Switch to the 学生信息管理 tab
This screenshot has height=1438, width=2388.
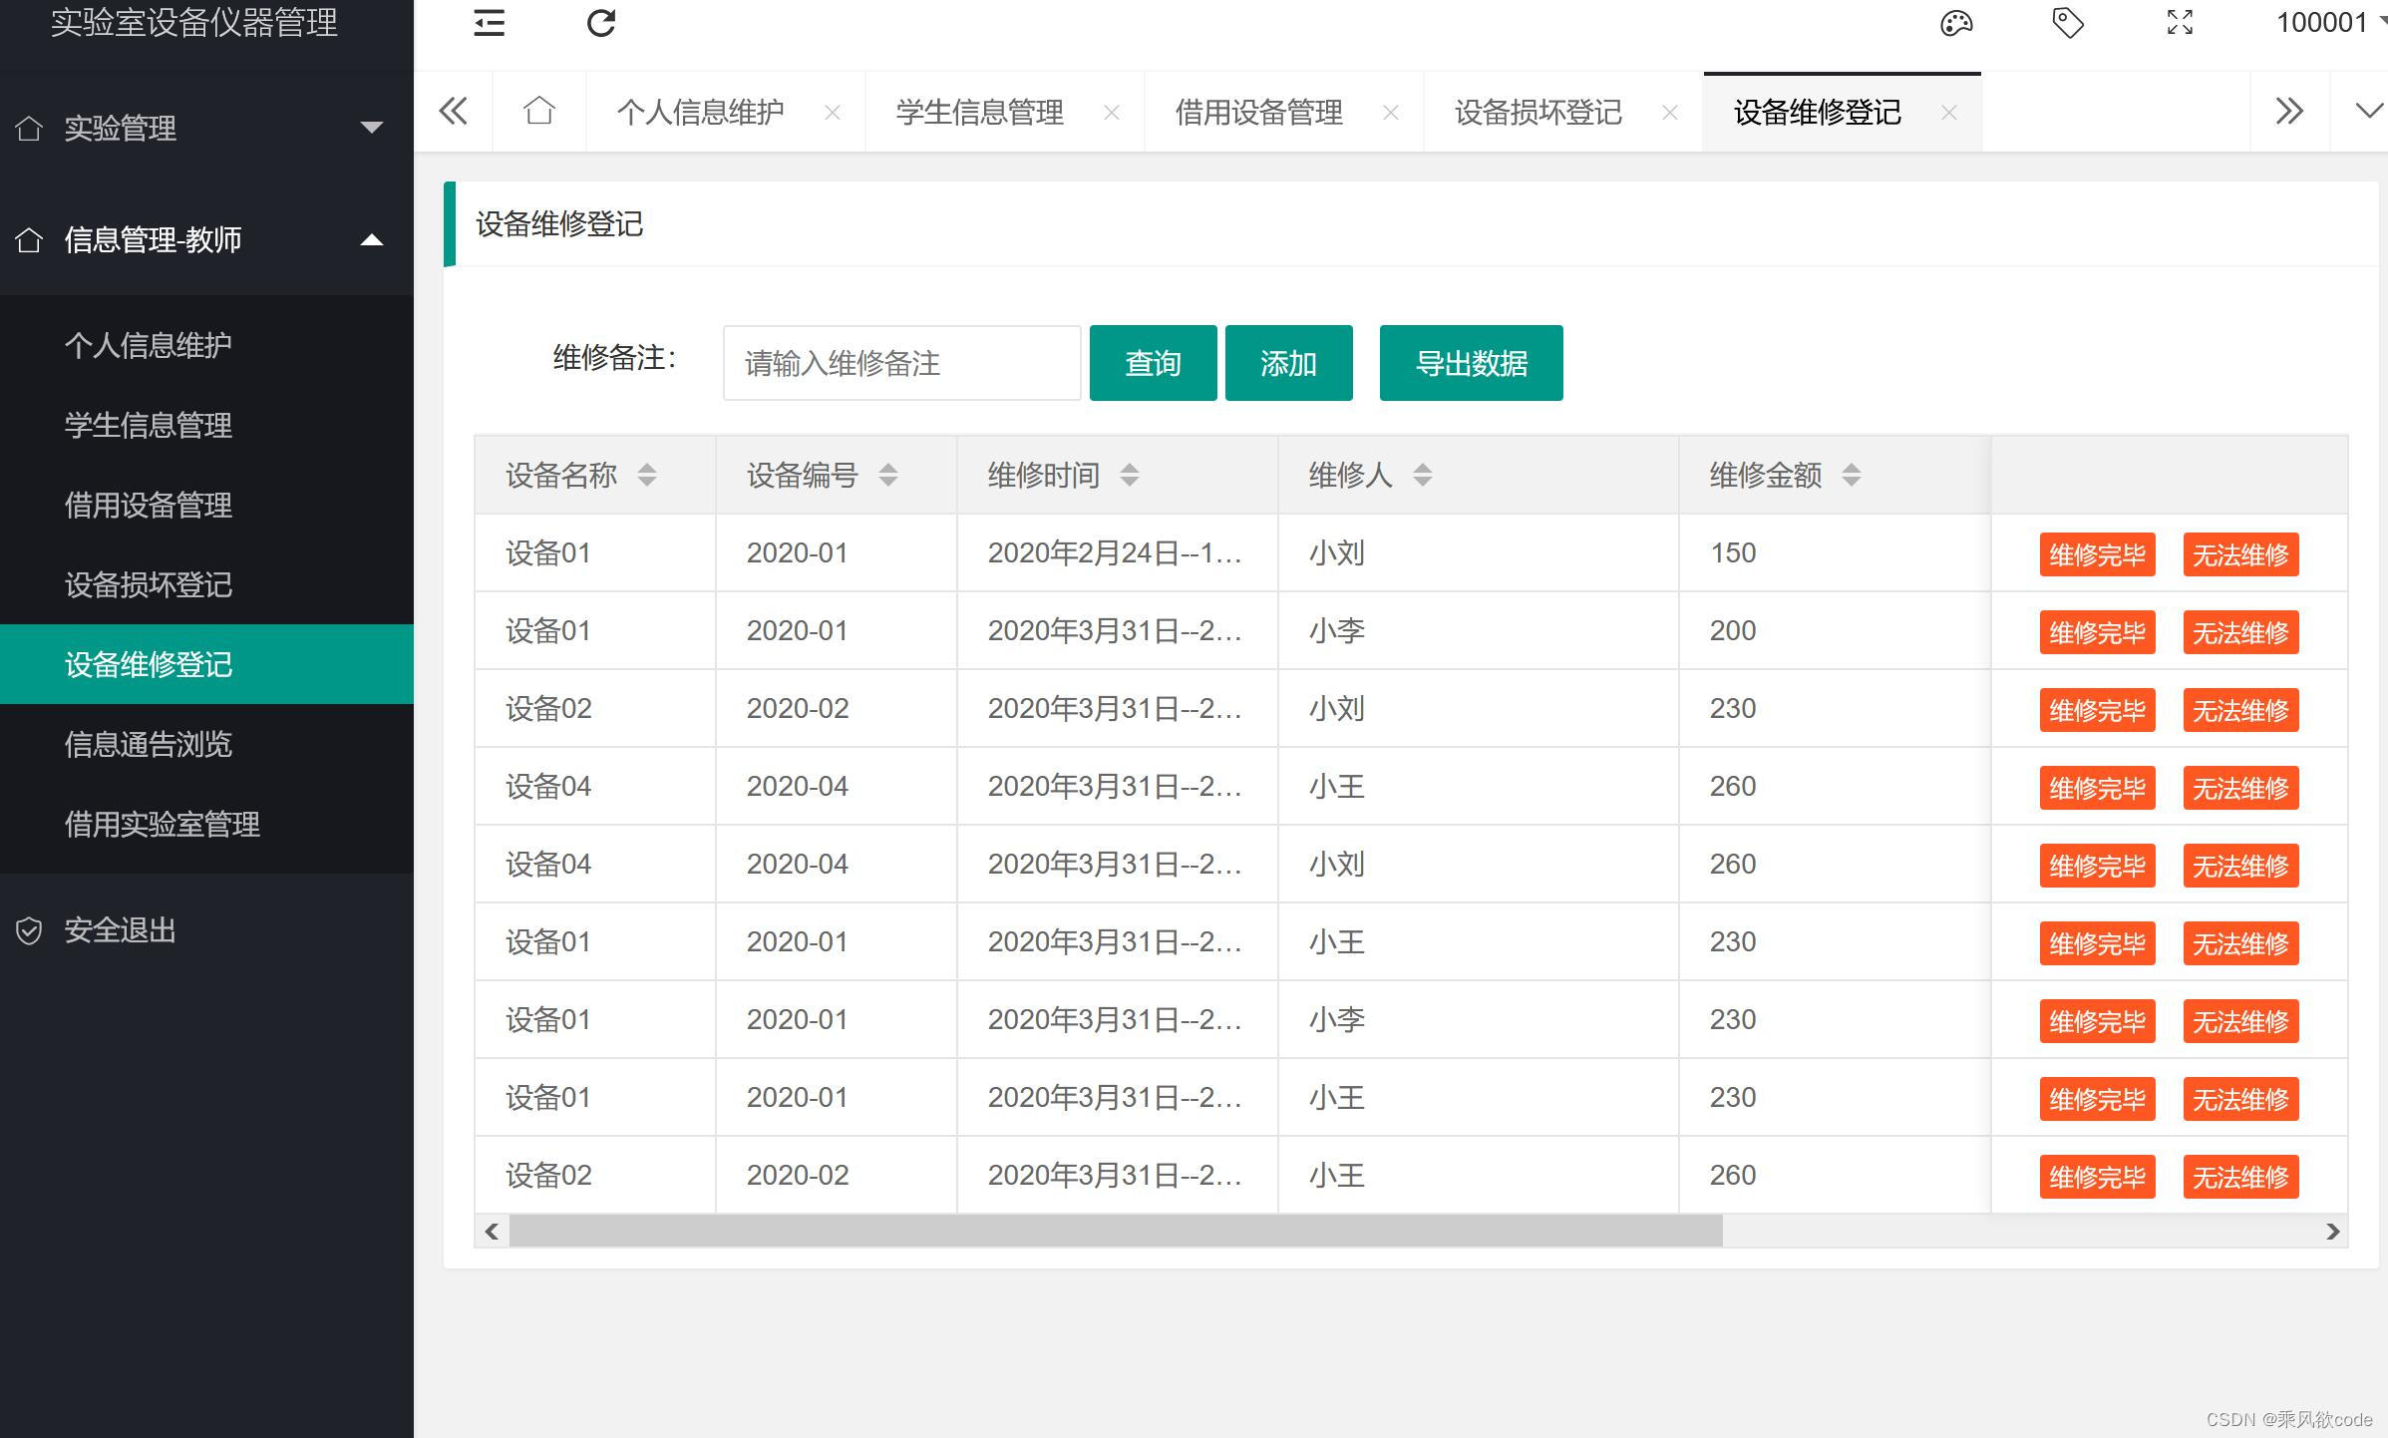(x=978, y=113)
